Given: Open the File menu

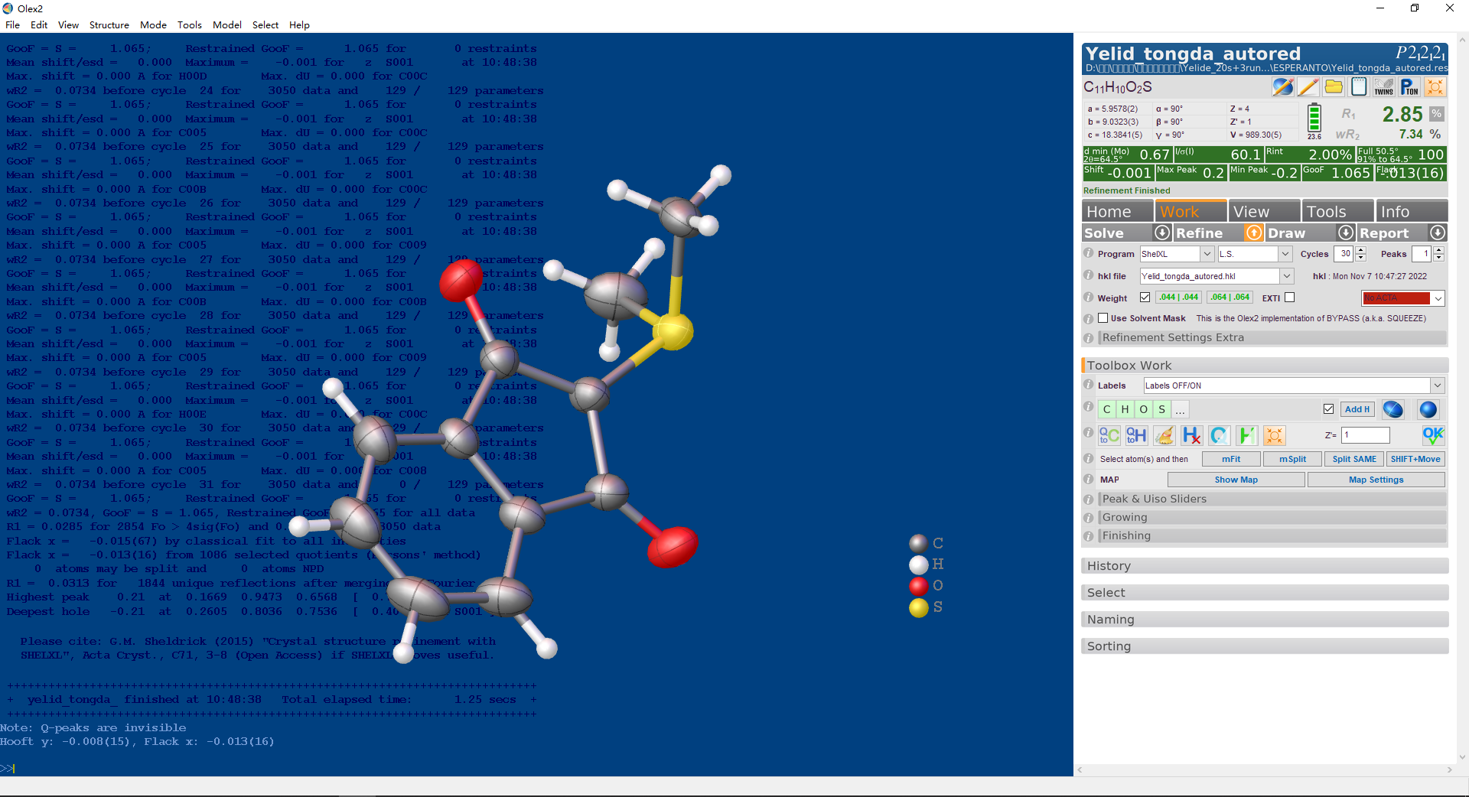Looking at the screenshot, I should pyautogui.click(x=12, y=24).
